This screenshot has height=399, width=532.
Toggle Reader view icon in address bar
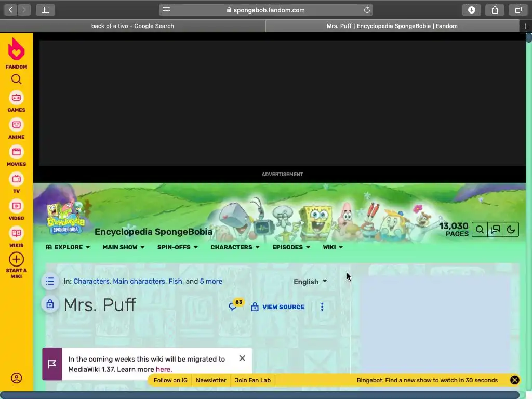point(166,10)
